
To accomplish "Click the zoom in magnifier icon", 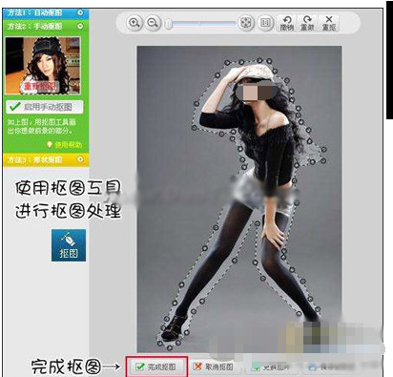I will pyautogui.click(x=134, y=23).
